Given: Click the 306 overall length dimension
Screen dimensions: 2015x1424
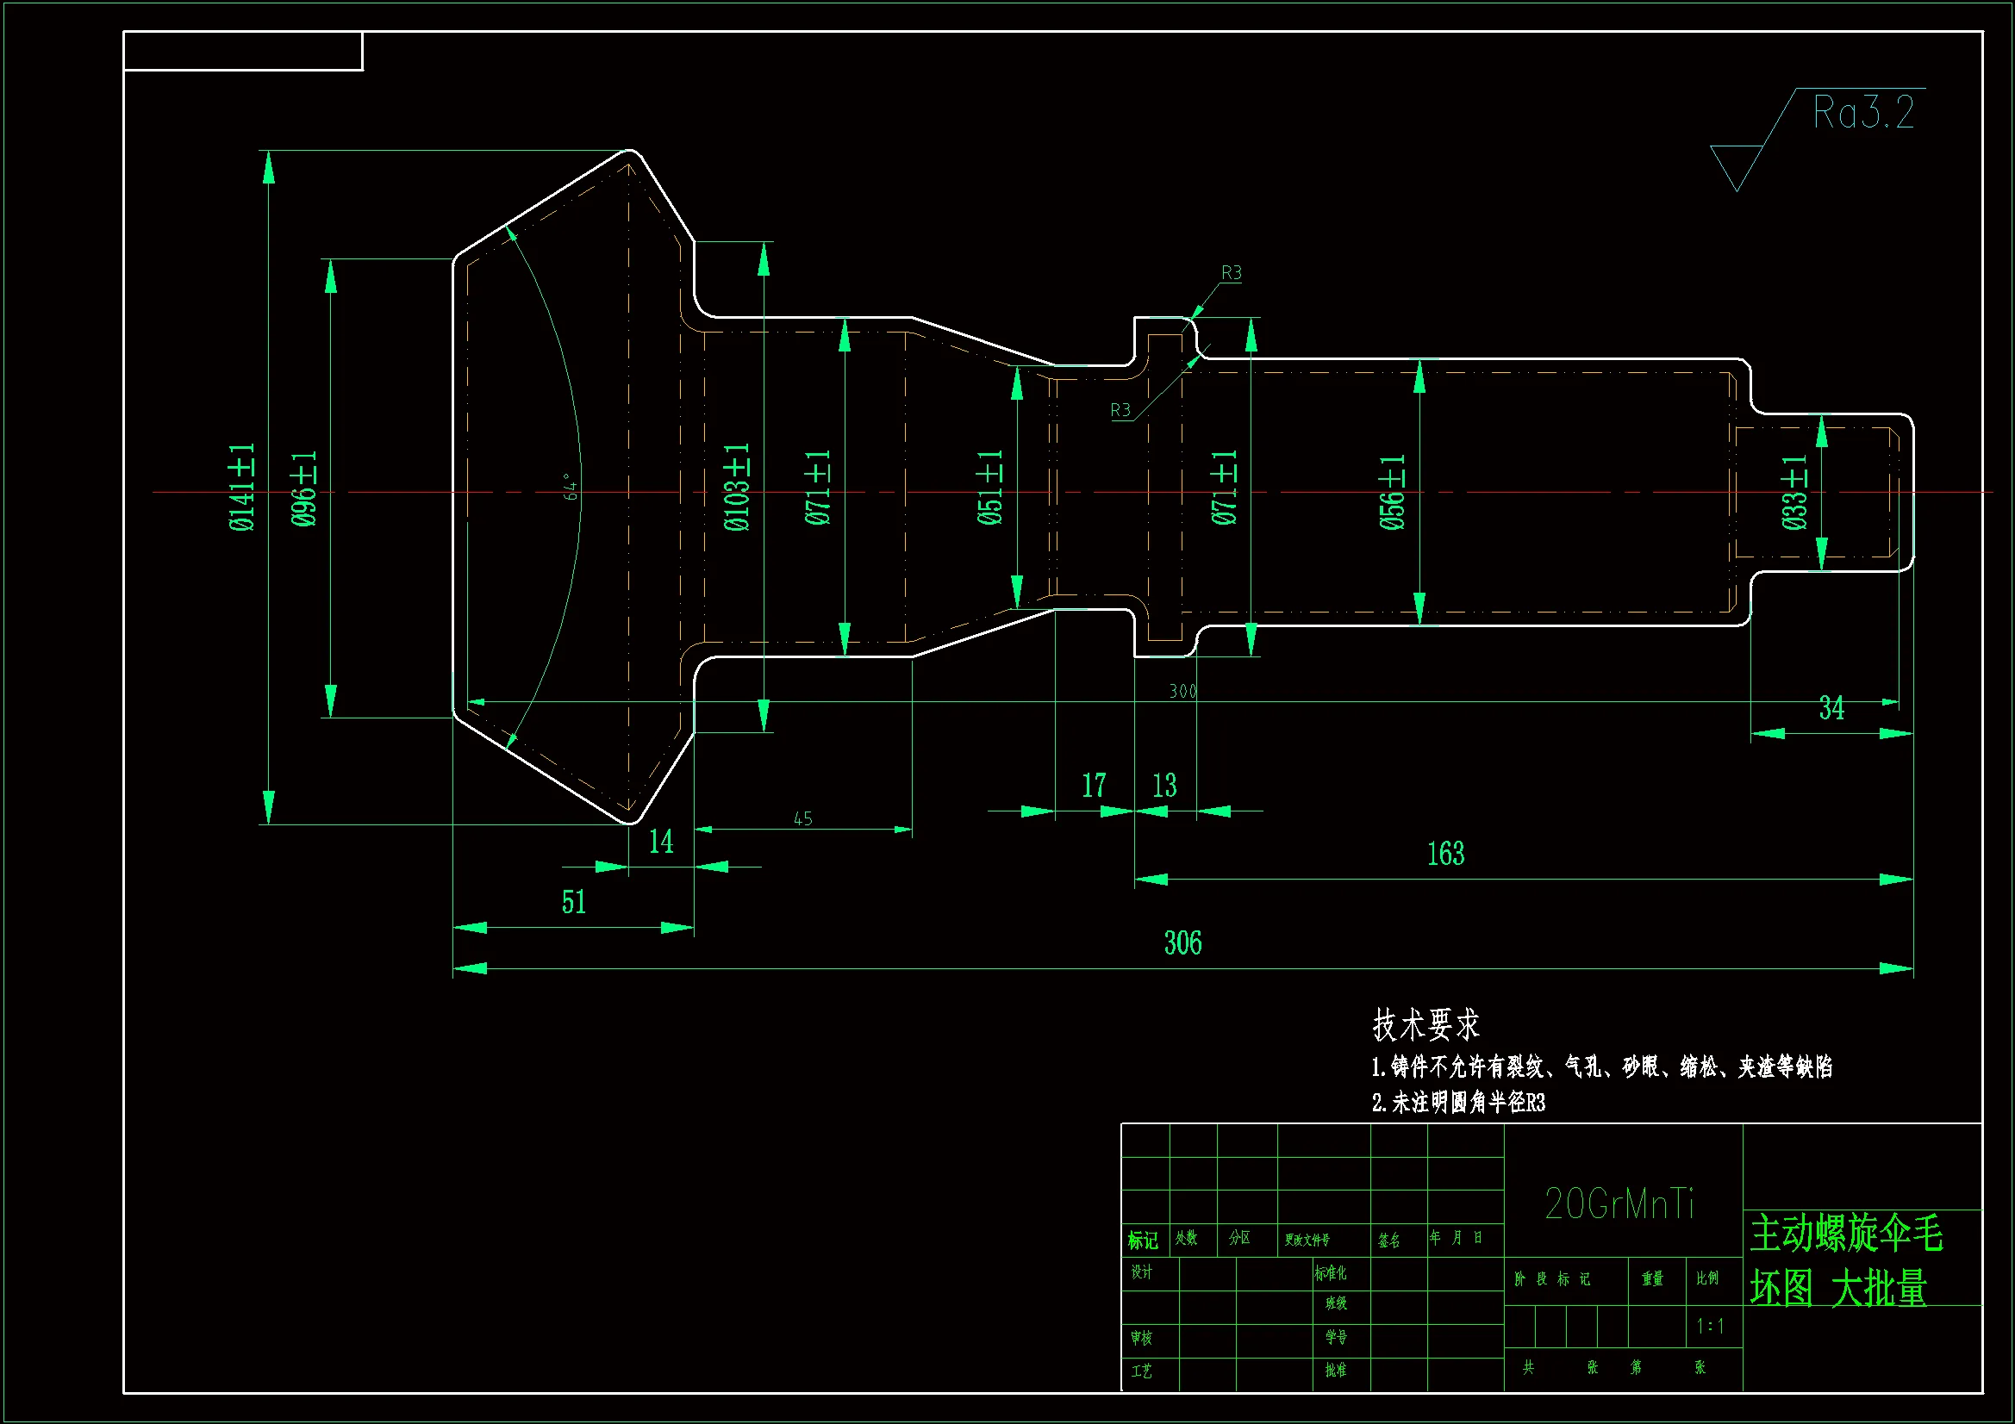Looking at the screenshot, I should tap(1182, 943).
